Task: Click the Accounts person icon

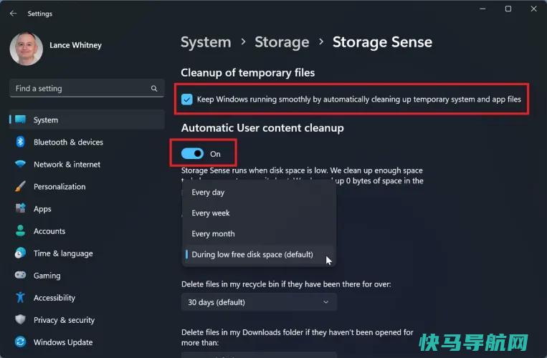Action: [x=20, y=231]
